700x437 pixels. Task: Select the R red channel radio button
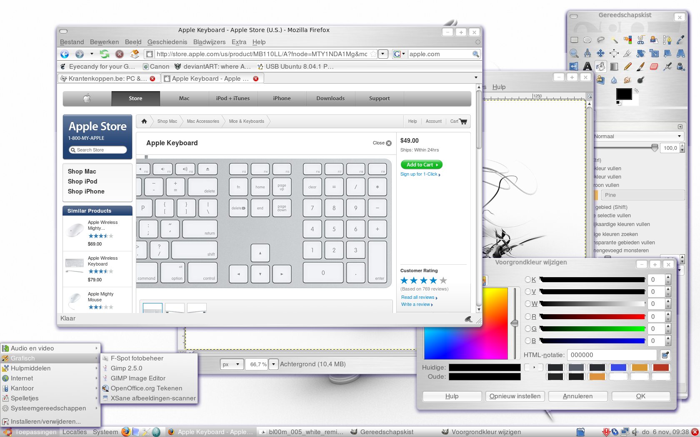(x=528, y=317)
